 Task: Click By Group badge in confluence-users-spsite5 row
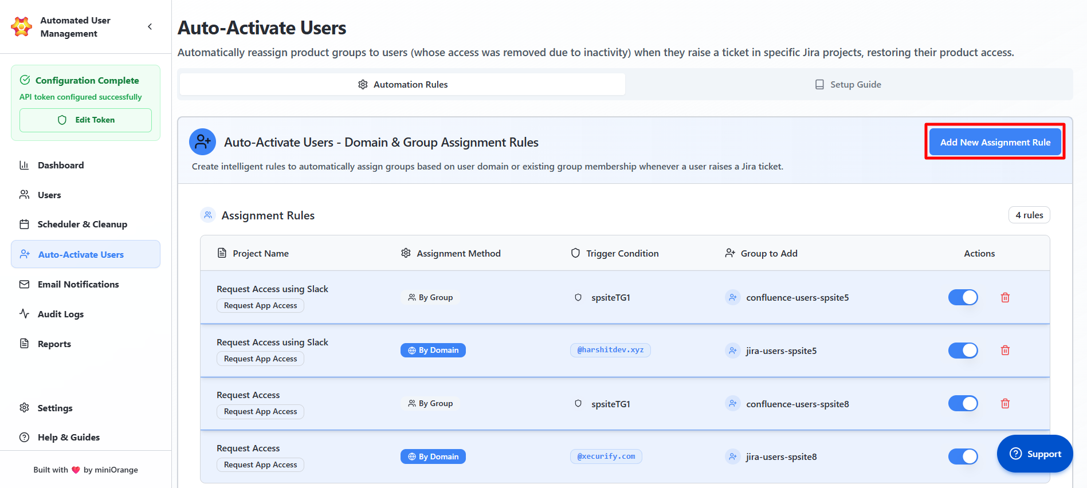point(430,298)
